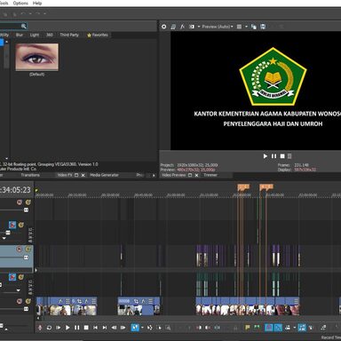
Task: Open Video Output FX in preview toolbar
Action: point(182,27)
